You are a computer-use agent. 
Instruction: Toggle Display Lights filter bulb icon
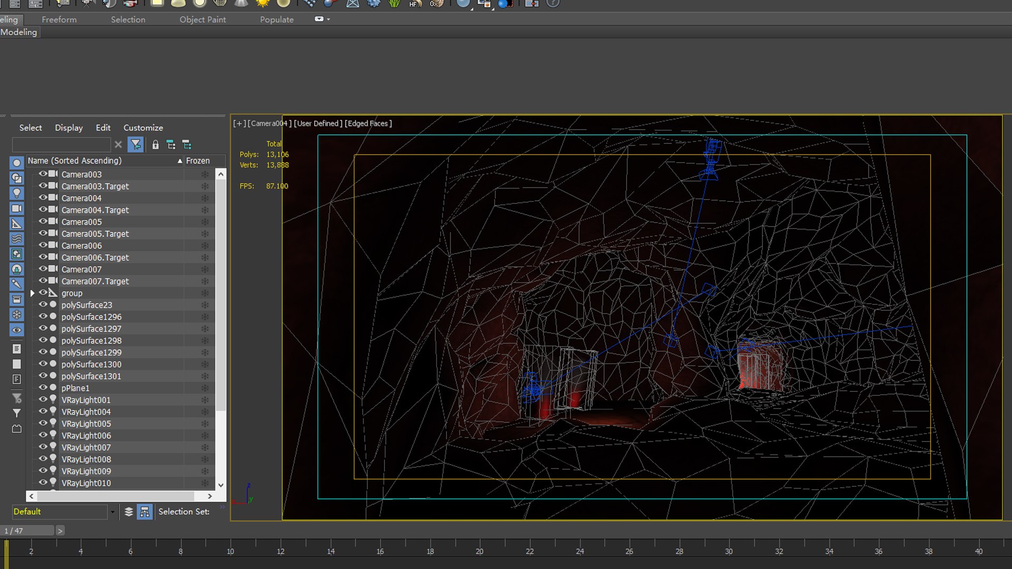tap(17, 193)
